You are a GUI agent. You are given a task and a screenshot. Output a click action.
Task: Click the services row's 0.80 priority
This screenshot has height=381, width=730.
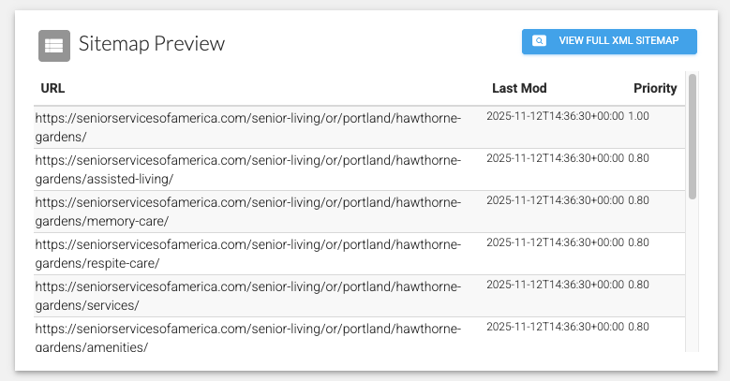[x=638, y=285]
